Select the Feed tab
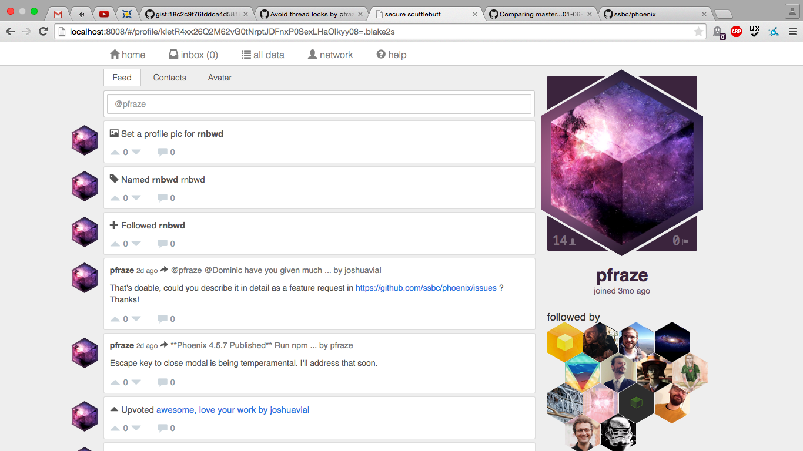Viewport: 803px width, 451px height. point(122,78)
